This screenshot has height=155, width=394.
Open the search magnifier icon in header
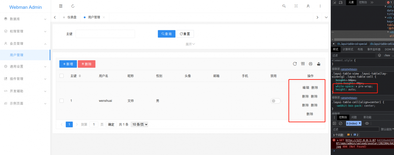(x=284, y=6)
